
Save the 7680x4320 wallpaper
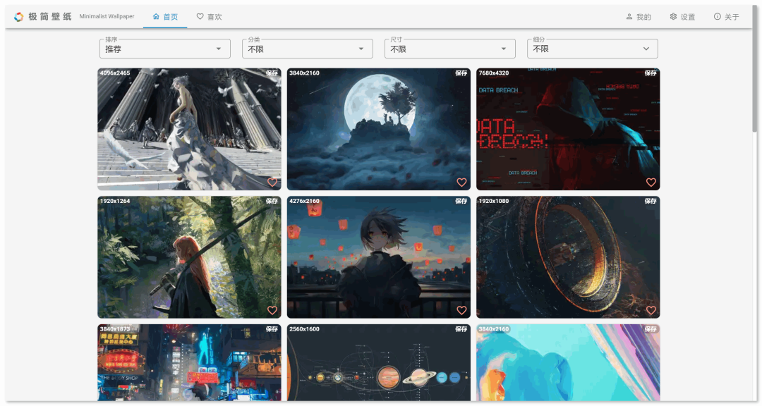[x=651, y=73]
